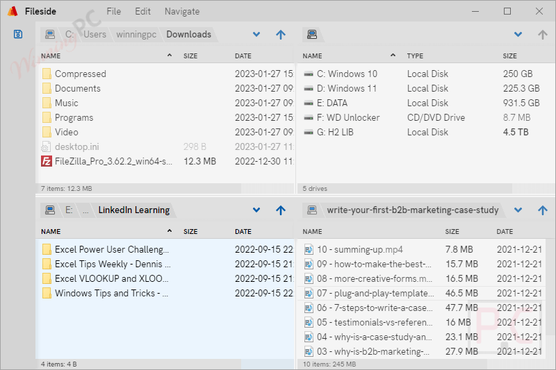Click the ellipsis breadcrumb segment after E:
The image size is (556, 370).
[x=85, y=210]
